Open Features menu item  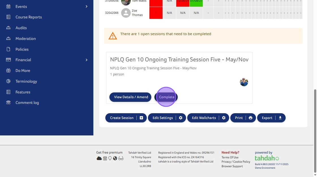23,92
